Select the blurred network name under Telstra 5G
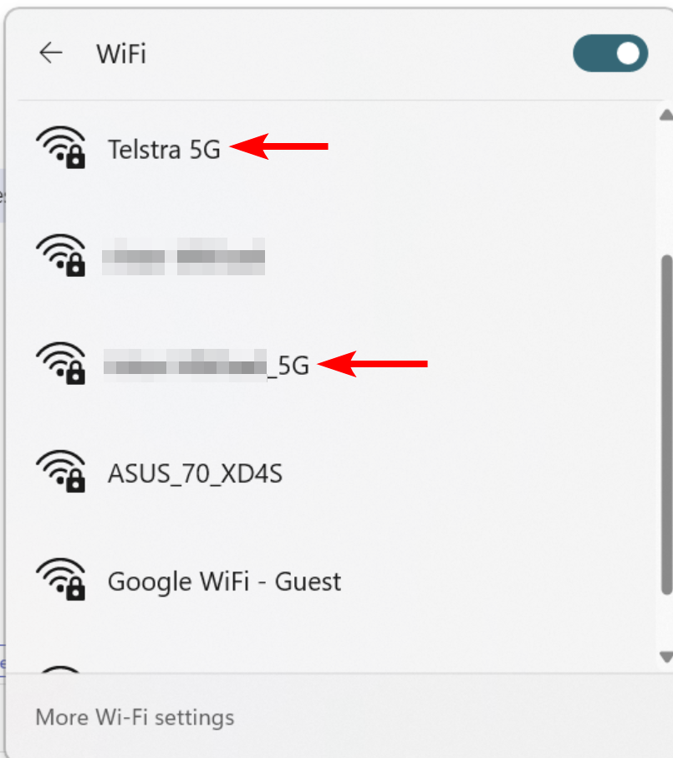 pyautogui.click(x=184, y=256)
